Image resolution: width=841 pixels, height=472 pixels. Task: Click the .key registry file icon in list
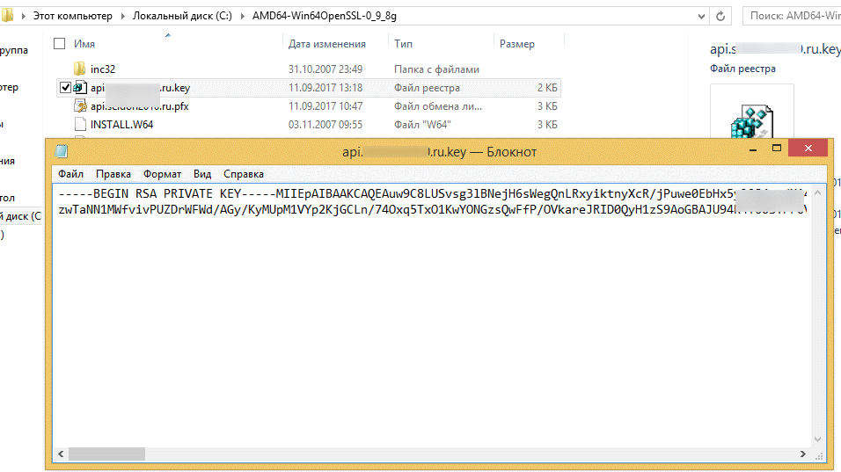point(80,88)
